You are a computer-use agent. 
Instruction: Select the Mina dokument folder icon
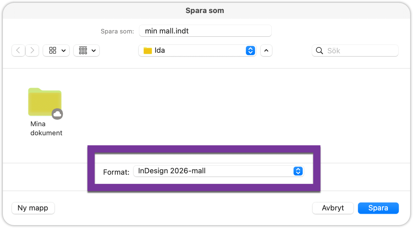(x=45, y=102)
